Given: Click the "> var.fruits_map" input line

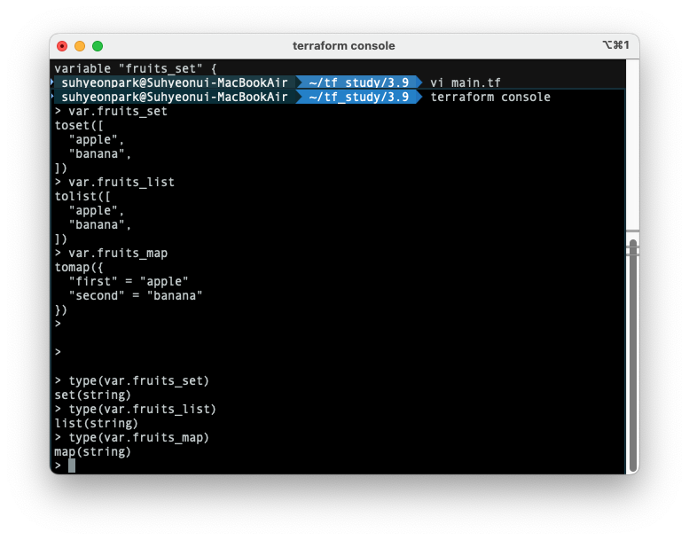Looking at the screenshot, I should 111,254.
